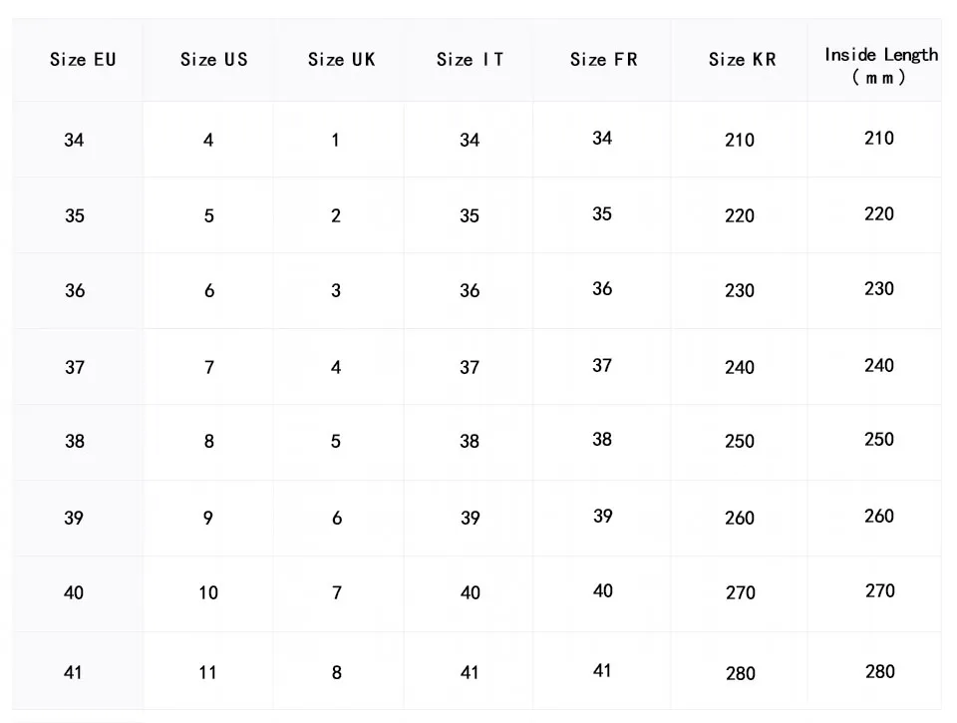Select US size 5 cell

208,215
